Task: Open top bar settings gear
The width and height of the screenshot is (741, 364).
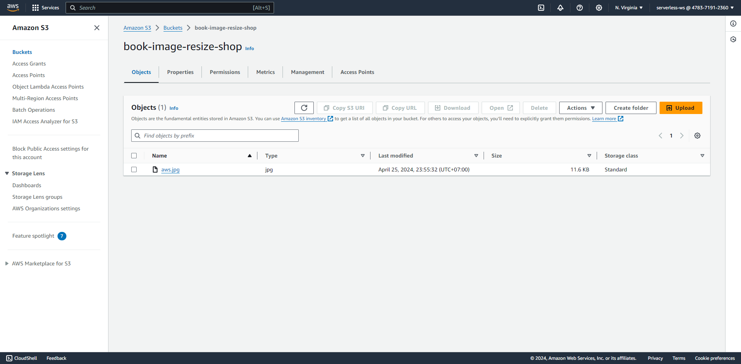Action: 599,8
